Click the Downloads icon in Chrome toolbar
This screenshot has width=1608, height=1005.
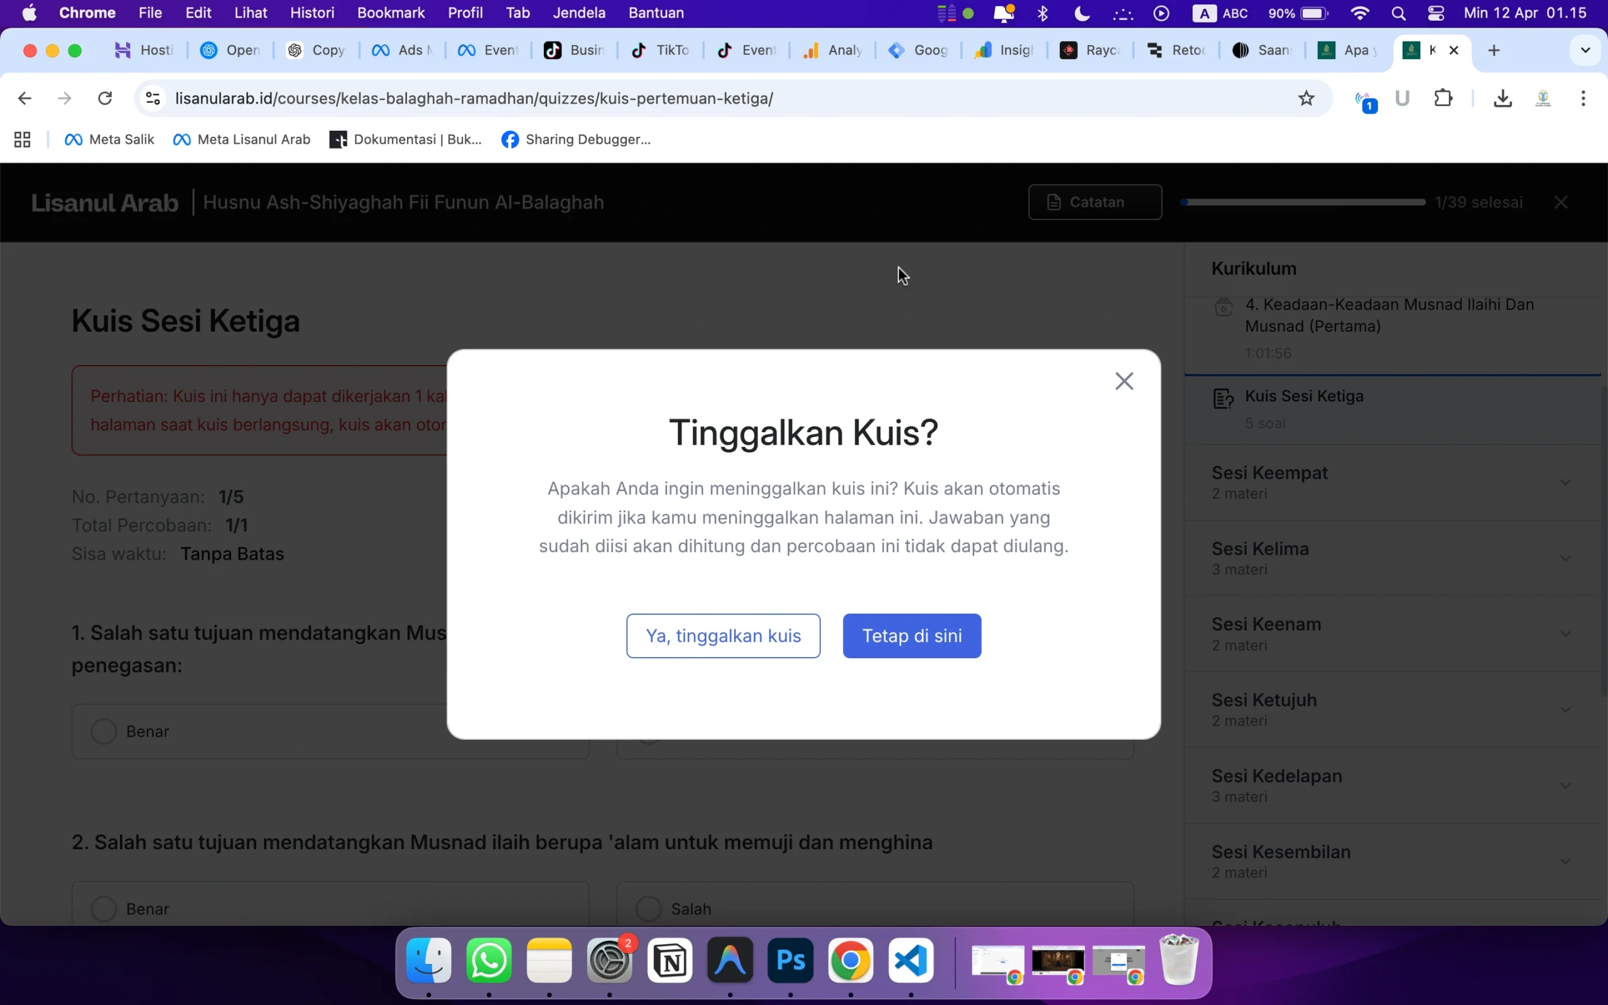coord(1502,98)
